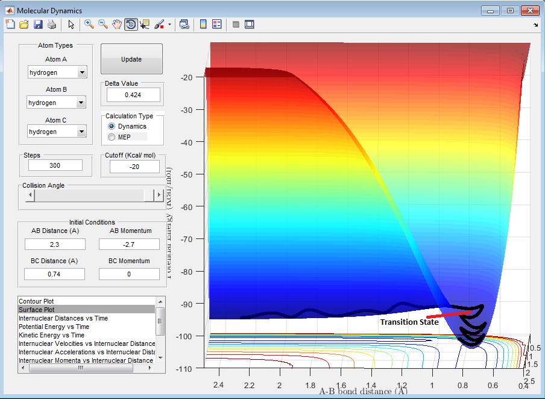The width and height of the screenshot is (545, 399).
Task: Save the figure using the floppy disk icon
Action: tap(38, 24)
